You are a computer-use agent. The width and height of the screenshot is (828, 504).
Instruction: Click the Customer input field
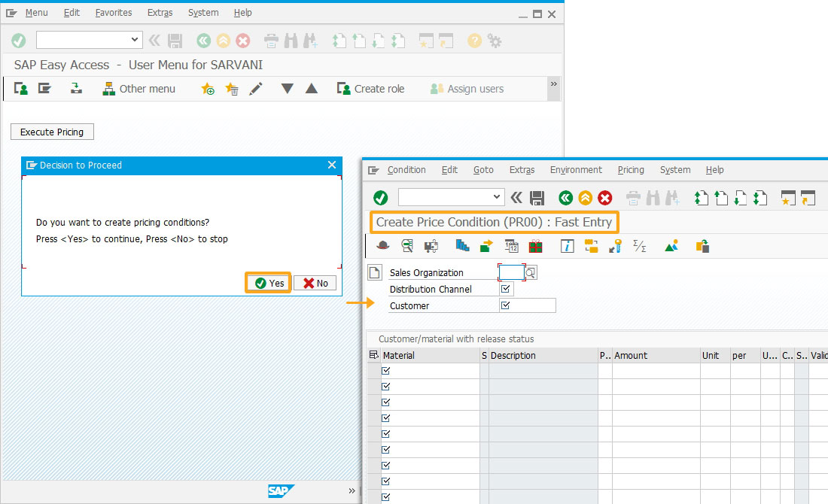coord(527,305)
